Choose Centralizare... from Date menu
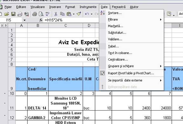183x124 pixels. tap(132, 60)
